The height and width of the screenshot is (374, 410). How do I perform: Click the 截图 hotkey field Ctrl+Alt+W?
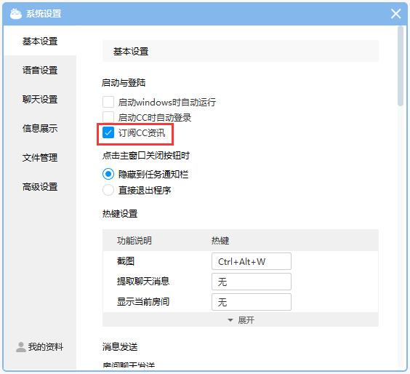tap(252, 261)
